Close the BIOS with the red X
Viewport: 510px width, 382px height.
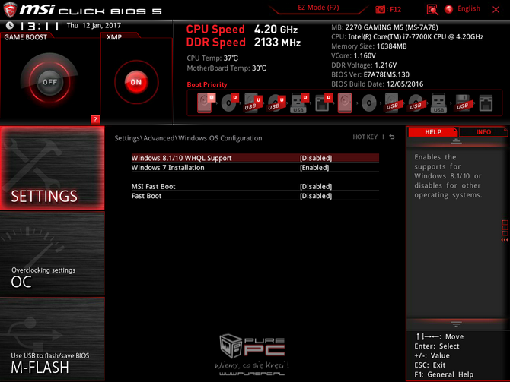coord(496,9)
